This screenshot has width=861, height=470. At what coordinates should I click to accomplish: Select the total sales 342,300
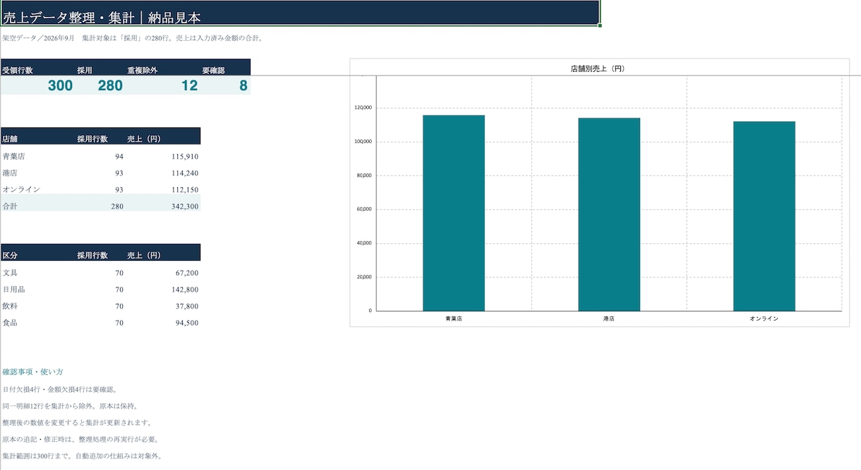184,206
